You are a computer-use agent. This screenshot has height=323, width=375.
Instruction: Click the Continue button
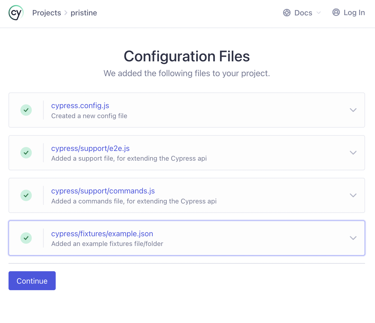point(32,281)
